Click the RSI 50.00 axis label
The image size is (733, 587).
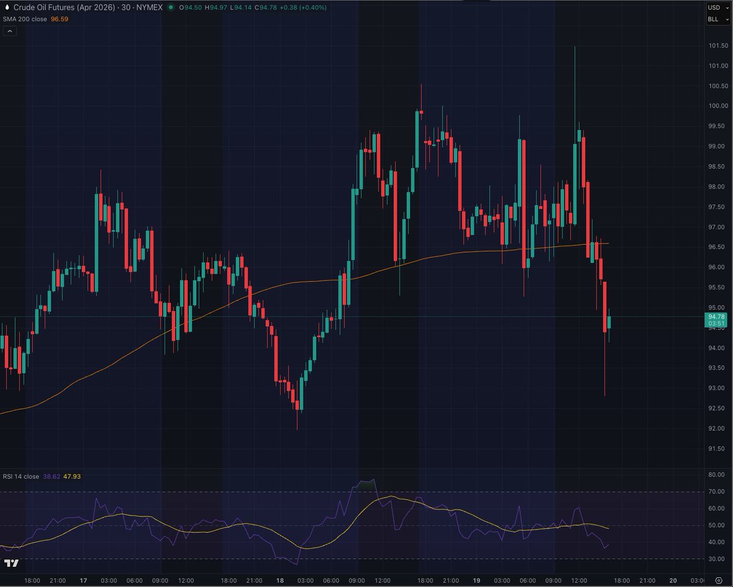pos(716,525)
